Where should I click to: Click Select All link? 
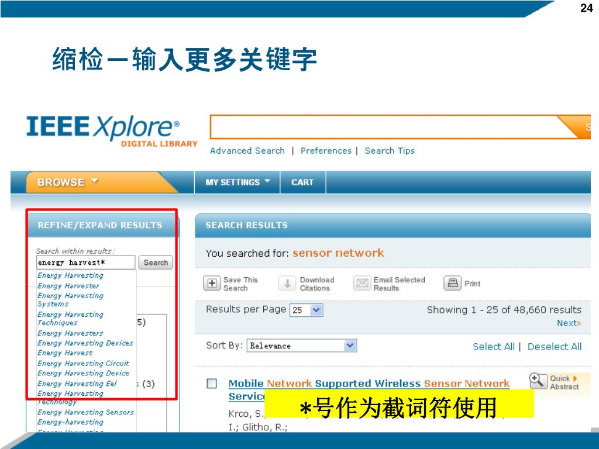pyautogui.click(x=494, y=347)
